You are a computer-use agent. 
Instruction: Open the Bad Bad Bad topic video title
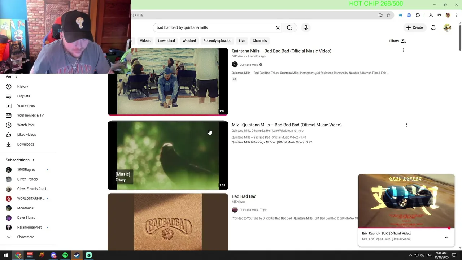[244, 196]
